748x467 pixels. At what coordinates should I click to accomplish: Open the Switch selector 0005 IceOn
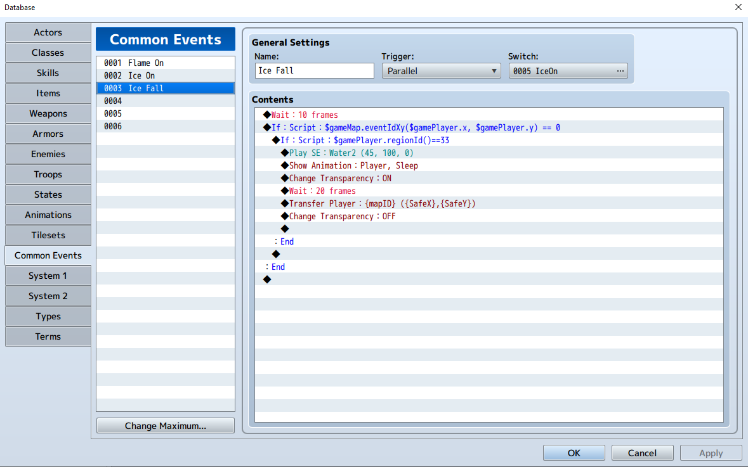(x=568, y=71)
